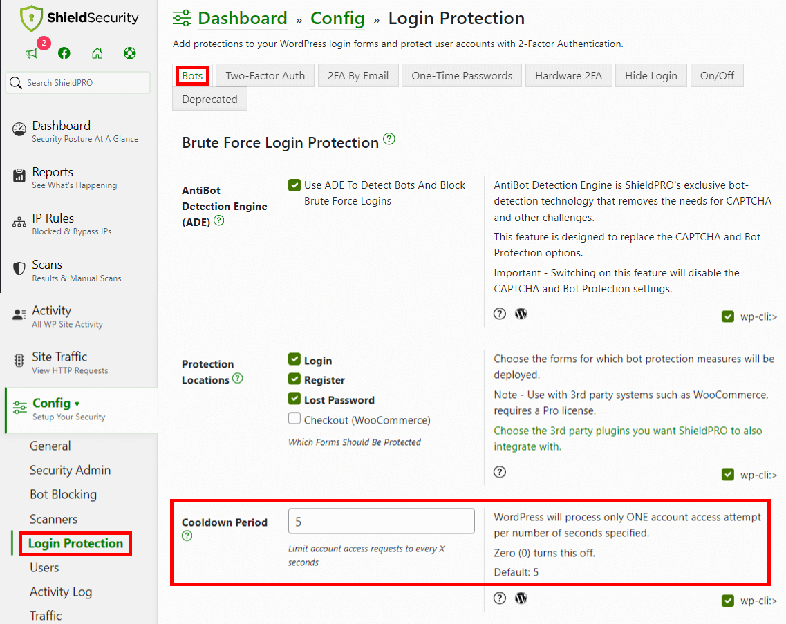Open the lifebuoy support icon
786x624 pixels.
130,53
